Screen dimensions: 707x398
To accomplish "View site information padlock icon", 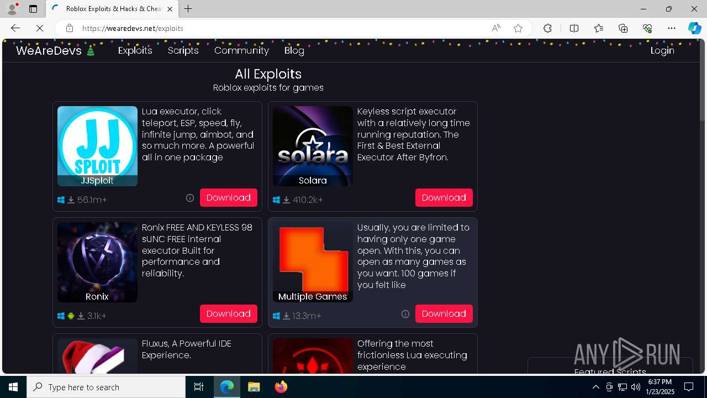I will (x=69, y=28).
